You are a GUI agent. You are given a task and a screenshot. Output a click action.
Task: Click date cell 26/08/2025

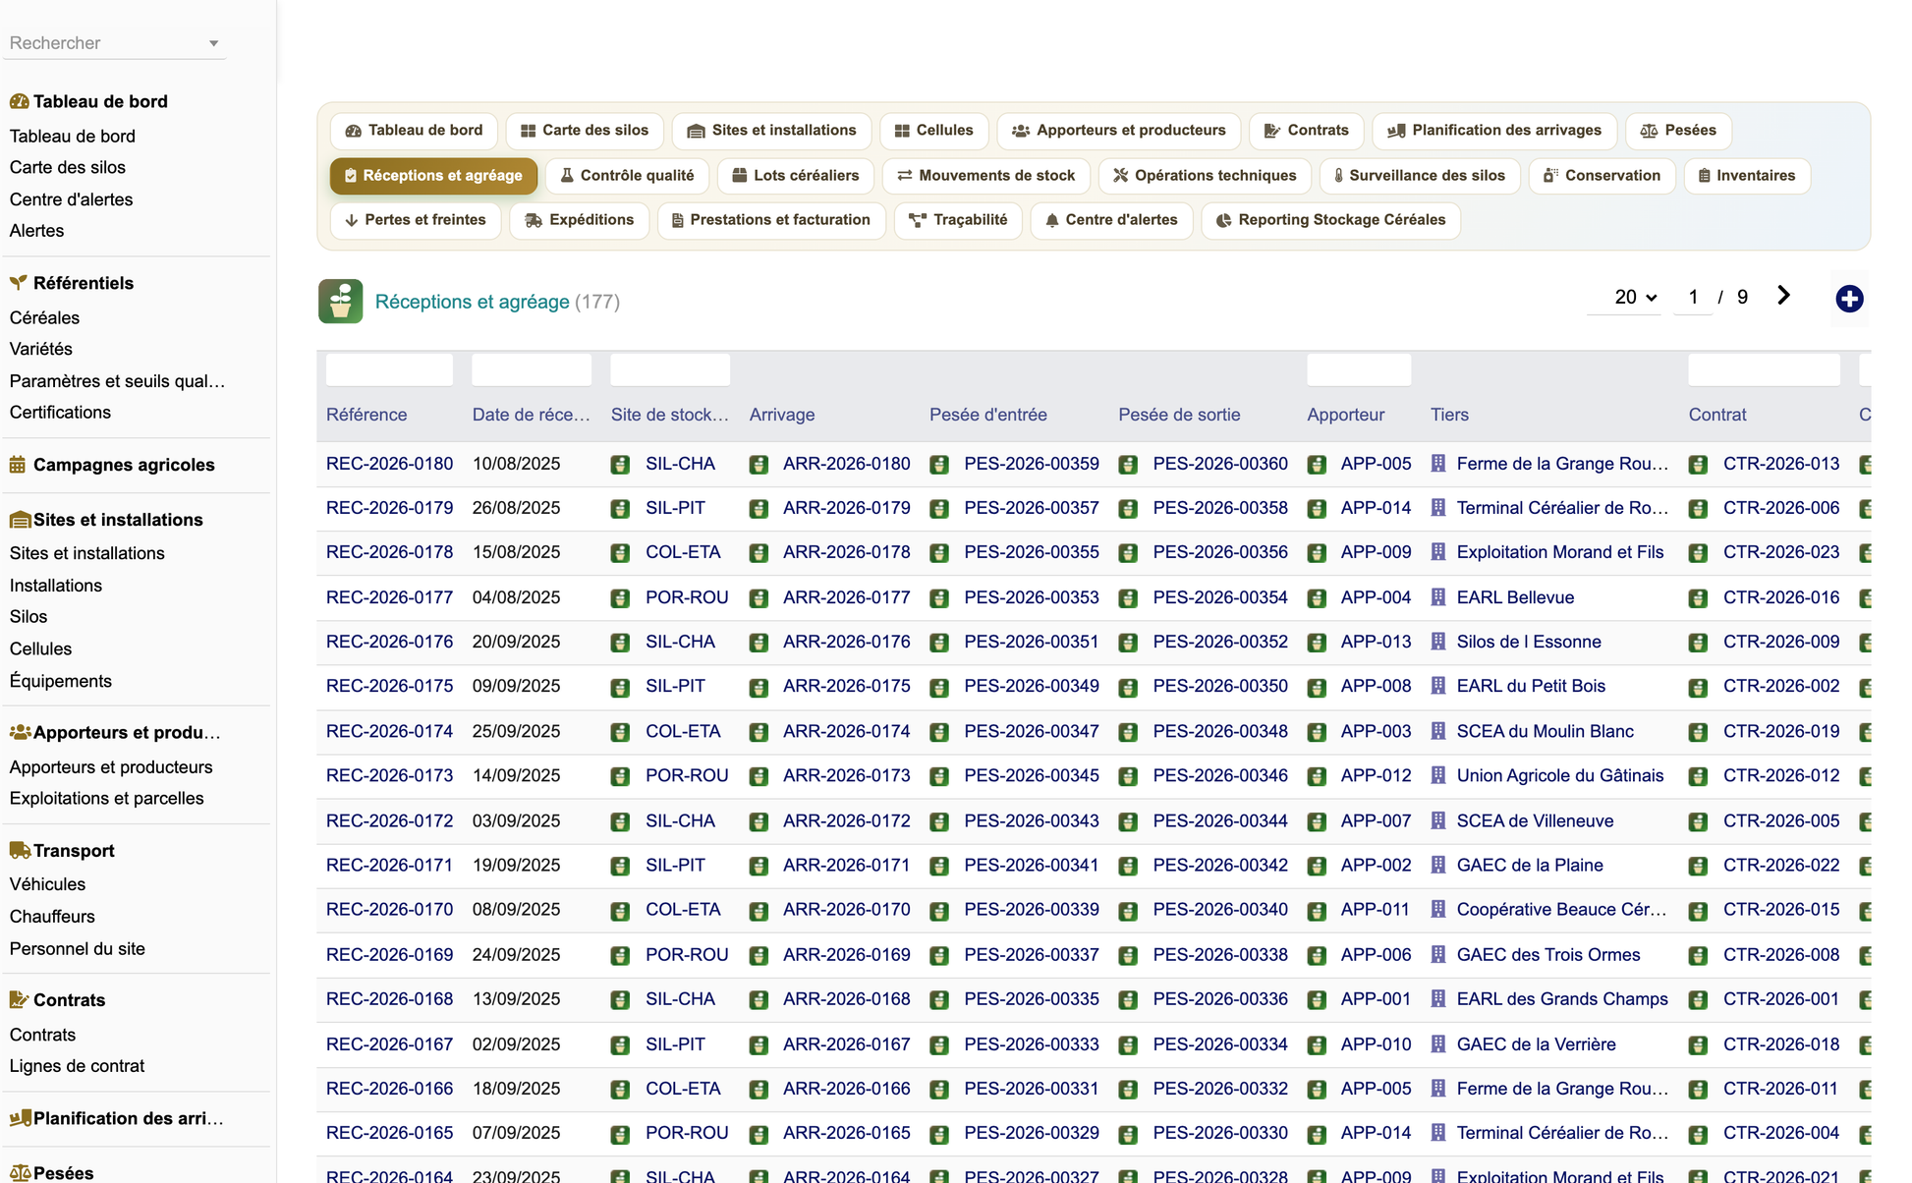(x=516, y=508)
